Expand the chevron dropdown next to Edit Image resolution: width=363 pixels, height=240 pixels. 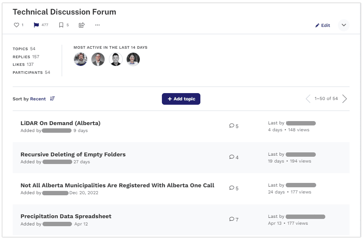click(x=344, y=25)
